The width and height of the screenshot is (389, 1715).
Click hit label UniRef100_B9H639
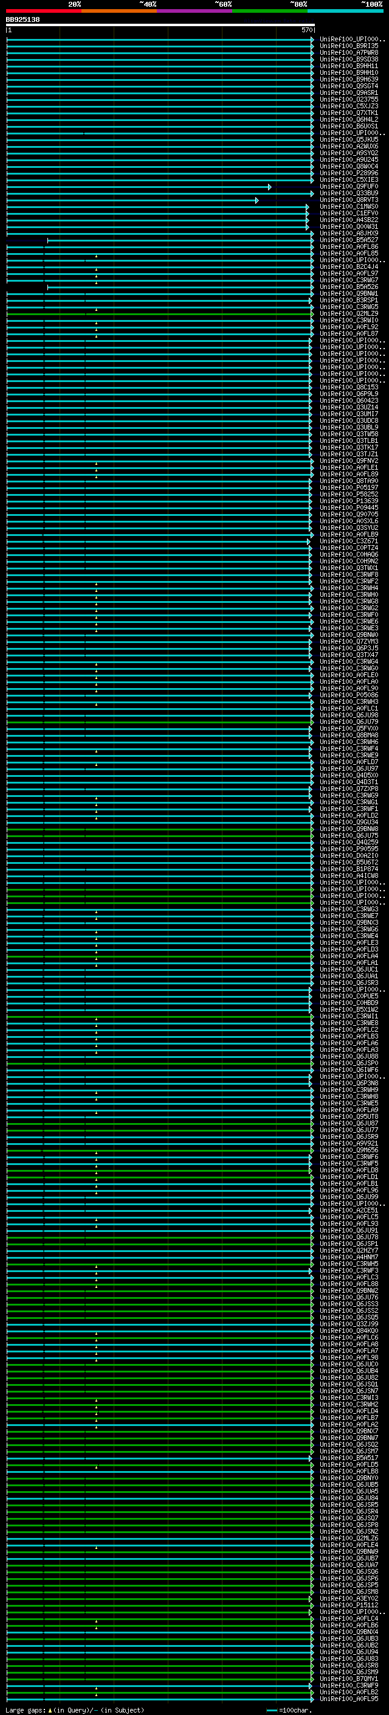click(349, 79)
